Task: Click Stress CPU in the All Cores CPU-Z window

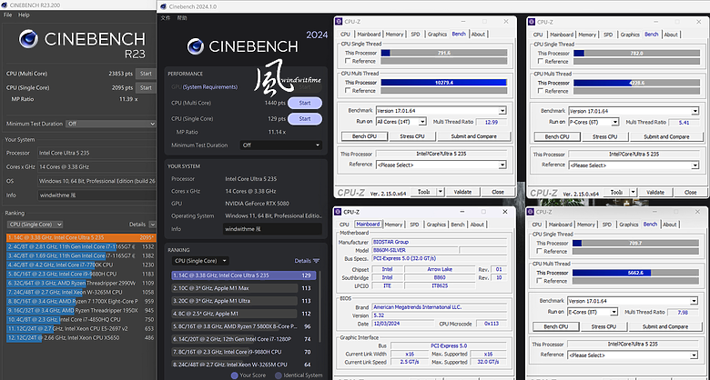Action: point(413,136)
